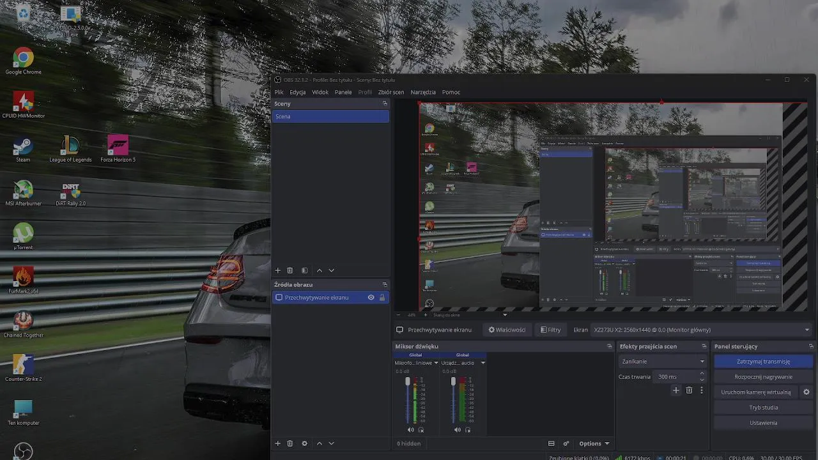The width and height of the screenshot is (818, 460).
Task: Remove transition using the trash icon
Action: coord(689,390)
